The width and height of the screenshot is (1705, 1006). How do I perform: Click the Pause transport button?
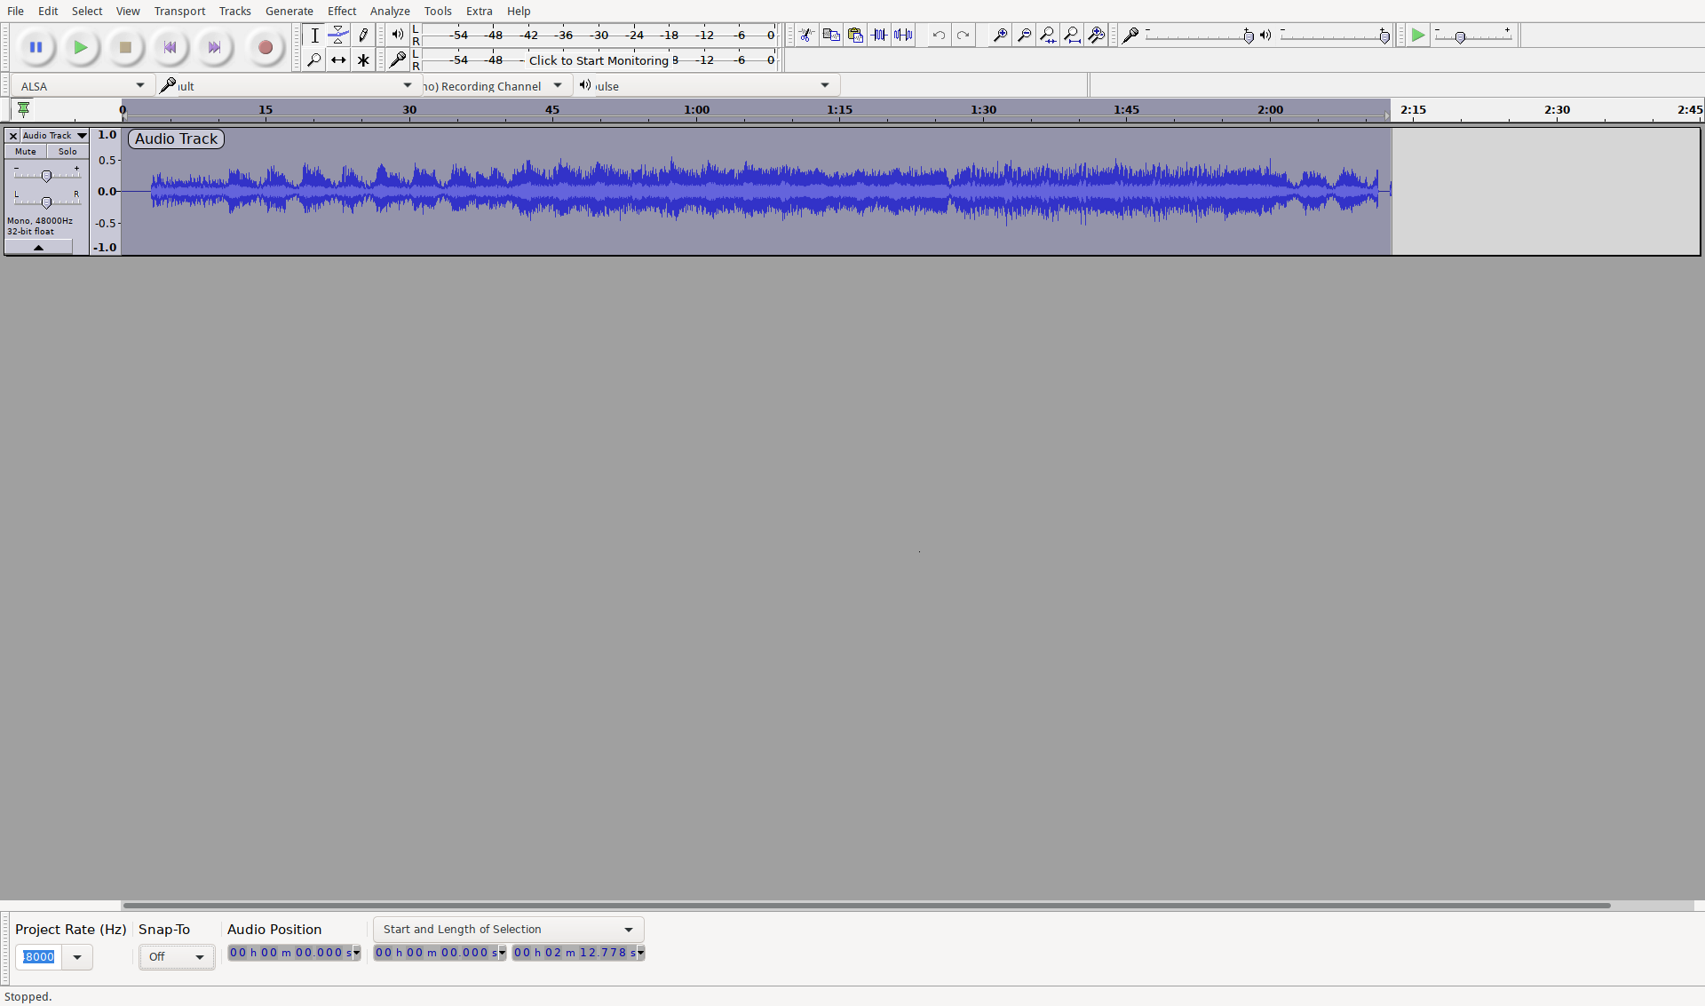pos(36,47)
